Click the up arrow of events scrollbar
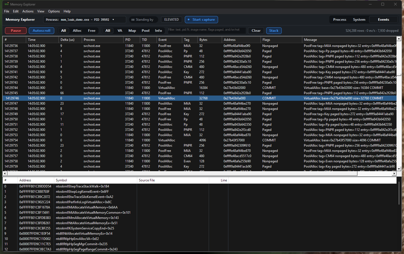This screenshot has height=254, width=404. point(399,39)
